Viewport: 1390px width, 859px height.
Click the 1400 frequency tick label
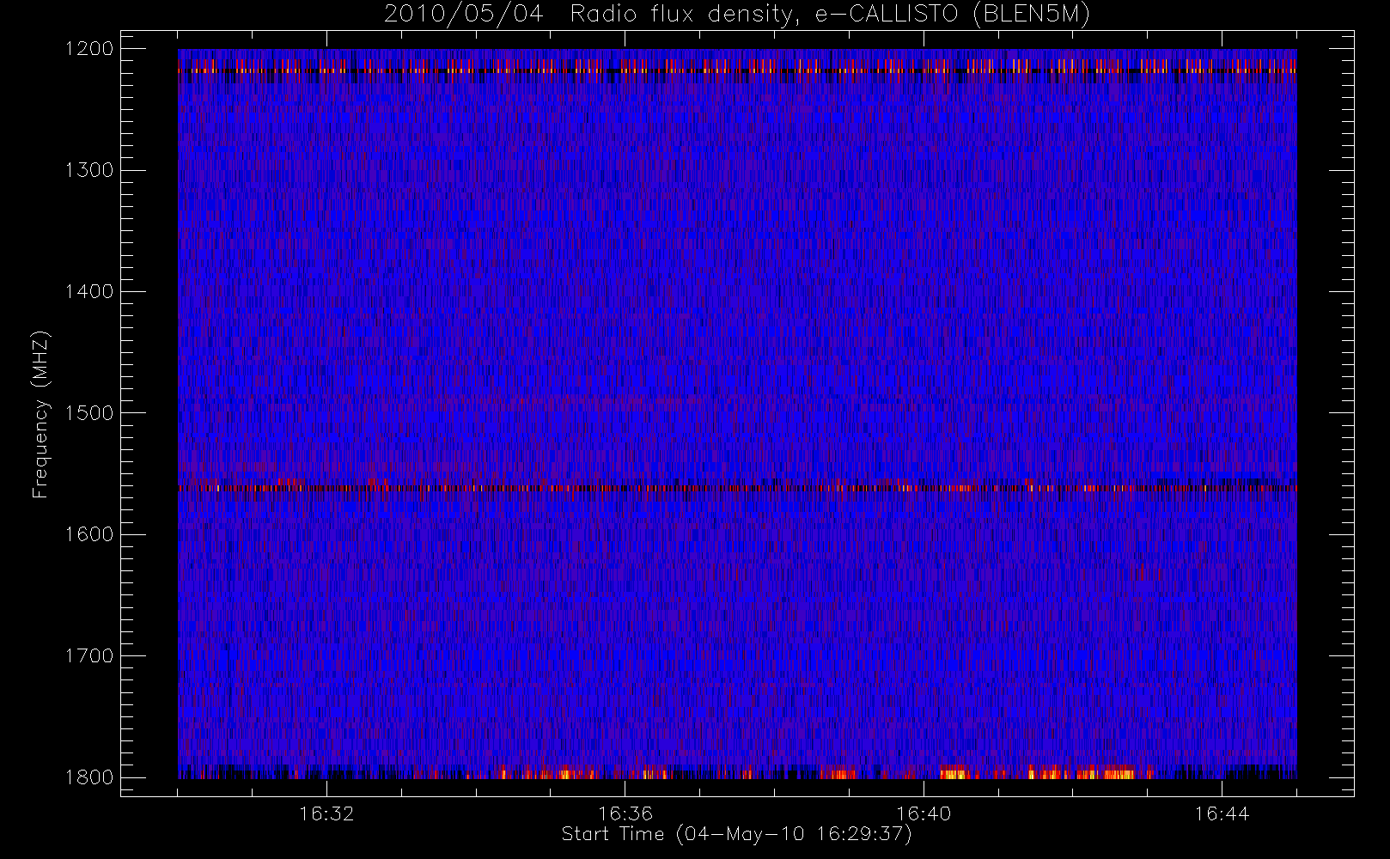pyautogui.click(x=89, y=291)
